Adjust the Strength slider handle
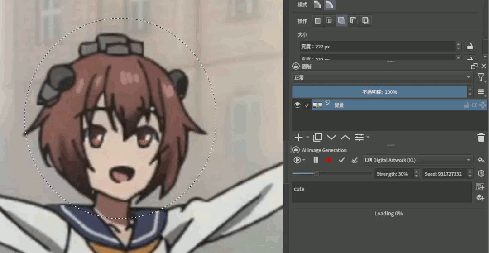This screenshot has width=489, height=253. coord(316,173)
